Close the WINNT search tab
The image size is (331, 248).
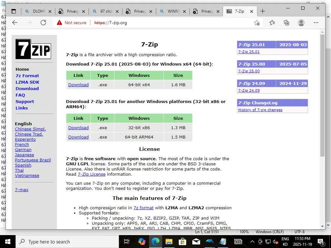(184, 11)
